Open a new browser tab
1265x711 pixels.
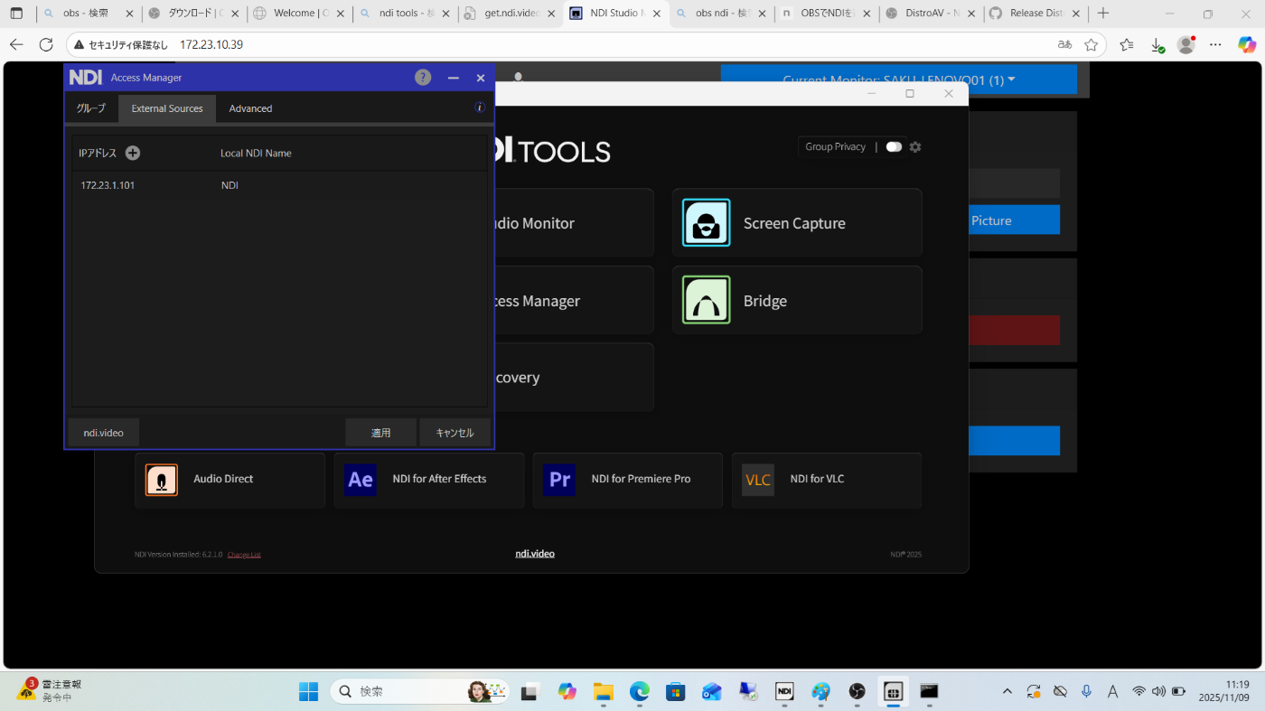click(1102, 14)
